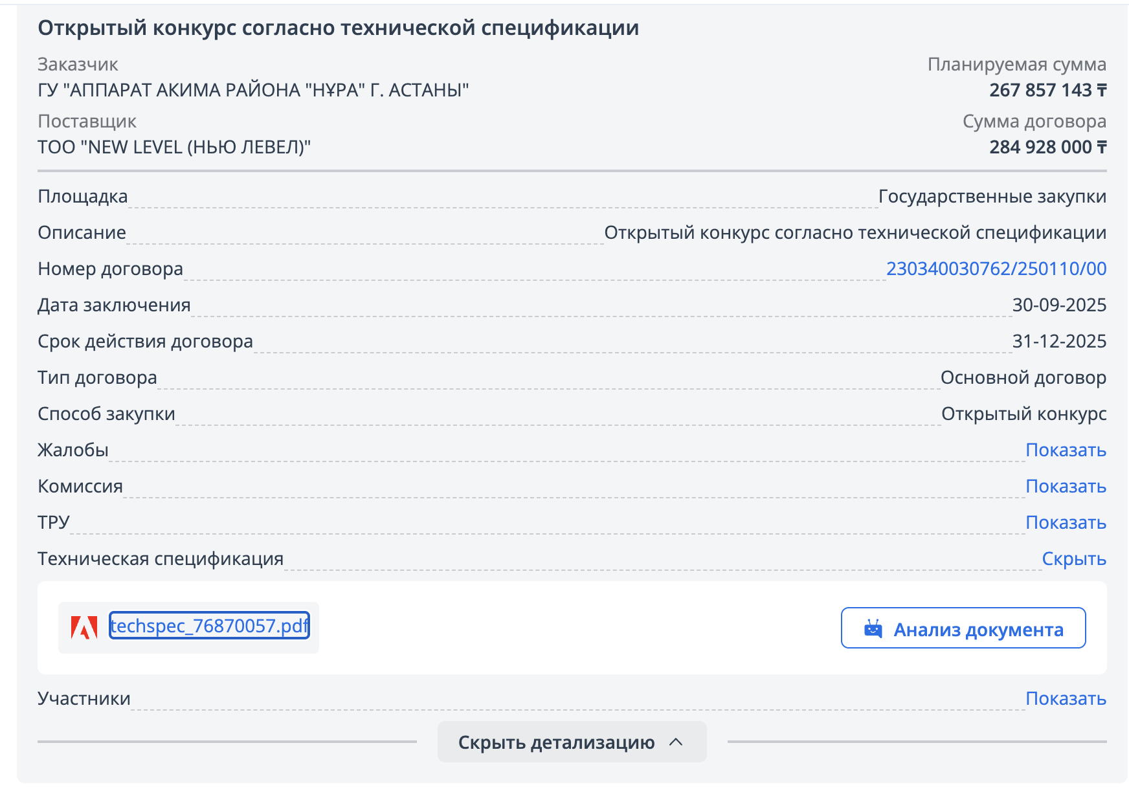Screen dimensions: 1129x787
Task: Click the chevron-up arrow beside Скрыть детализацию
Action: 676,742
